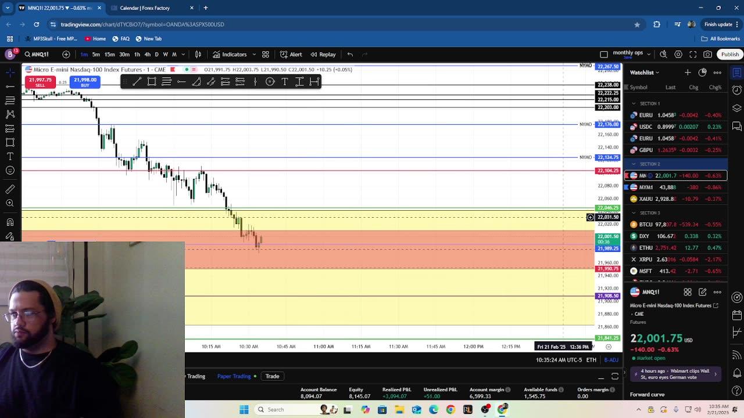744x418 pixels.
Task: Select the ruler measure tool in the left sidebar
Action: (10, 189)
